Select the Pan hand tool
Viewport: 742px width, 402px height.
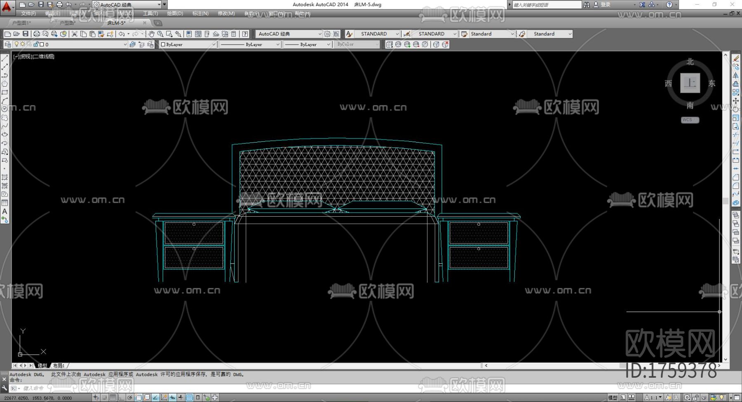[x=151, y=34]
